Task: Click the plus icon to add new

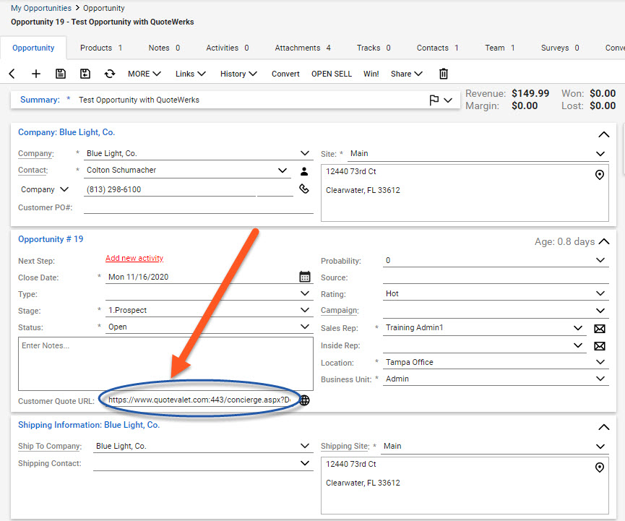Action: (x=36, y=74)
